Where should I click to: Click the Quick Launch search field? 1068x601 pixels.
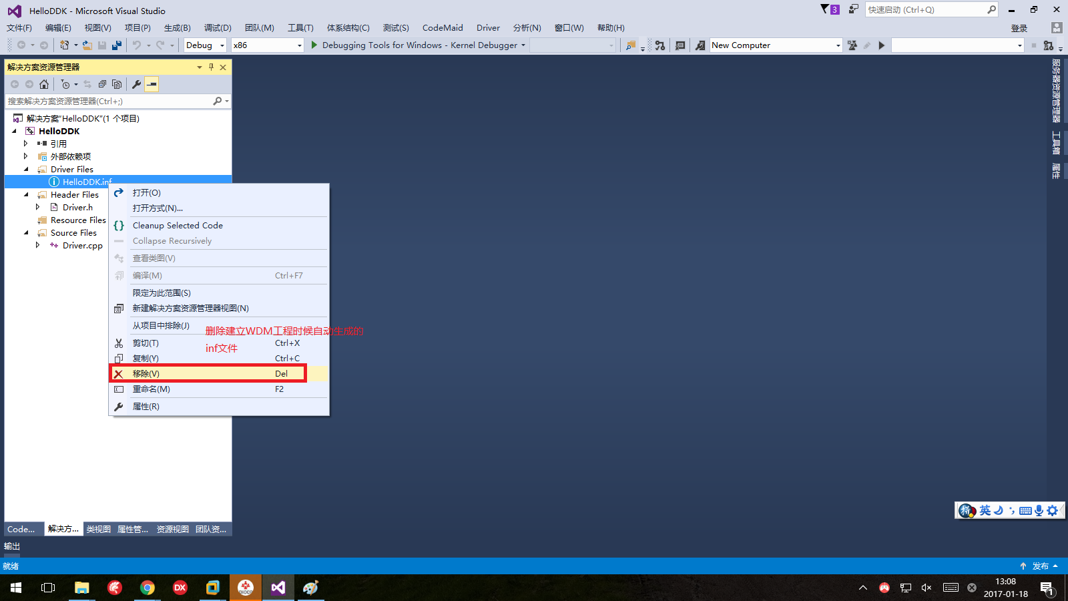(926, 9)
